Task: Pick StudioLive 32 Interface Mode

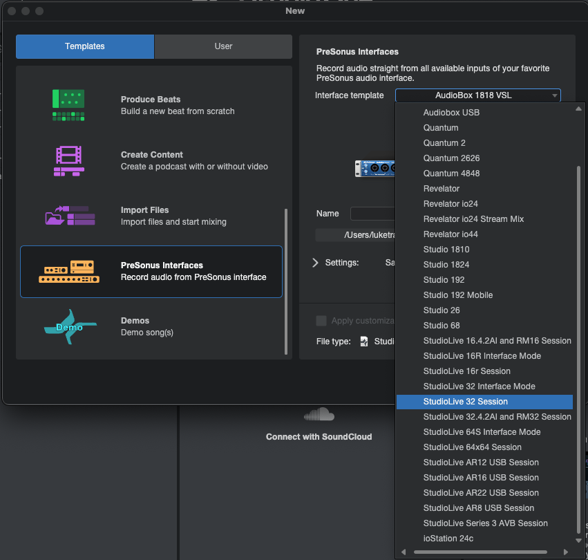Action: coord(484,386)
